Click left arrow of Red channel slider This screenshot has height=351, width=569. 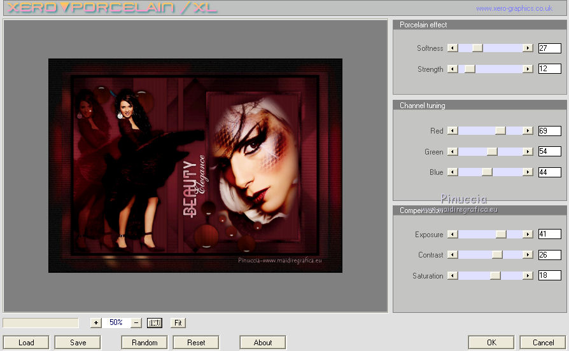click(x=453, y=131)
